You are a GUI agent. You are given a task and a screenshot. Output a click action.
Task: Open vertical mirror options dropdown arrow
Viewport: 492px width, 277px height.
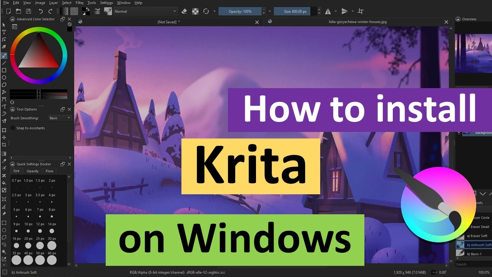point(352,11)
